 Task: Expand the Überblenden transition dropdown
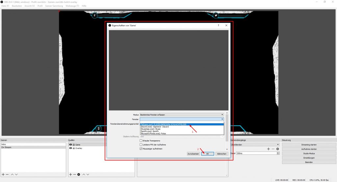pos(255,144)
